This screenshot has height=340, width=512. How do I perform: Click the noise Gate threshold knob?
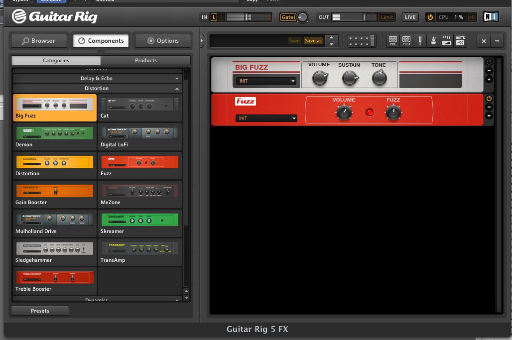(x=302, y=17)
